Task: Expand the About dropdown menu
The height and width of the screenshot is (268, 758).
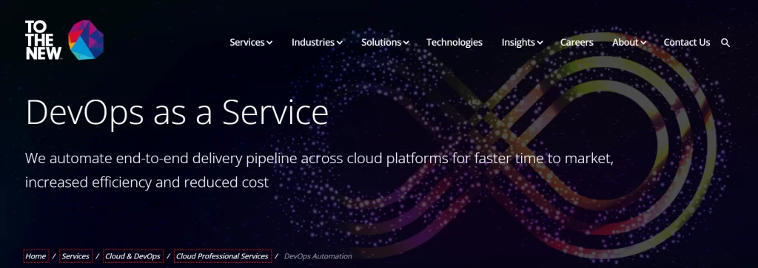Action: click(x=629, y=42)
